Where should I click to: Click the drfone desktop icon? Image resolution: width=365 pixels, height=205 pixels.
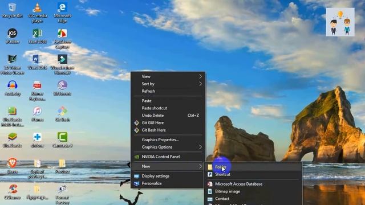[x=37, y=140]
